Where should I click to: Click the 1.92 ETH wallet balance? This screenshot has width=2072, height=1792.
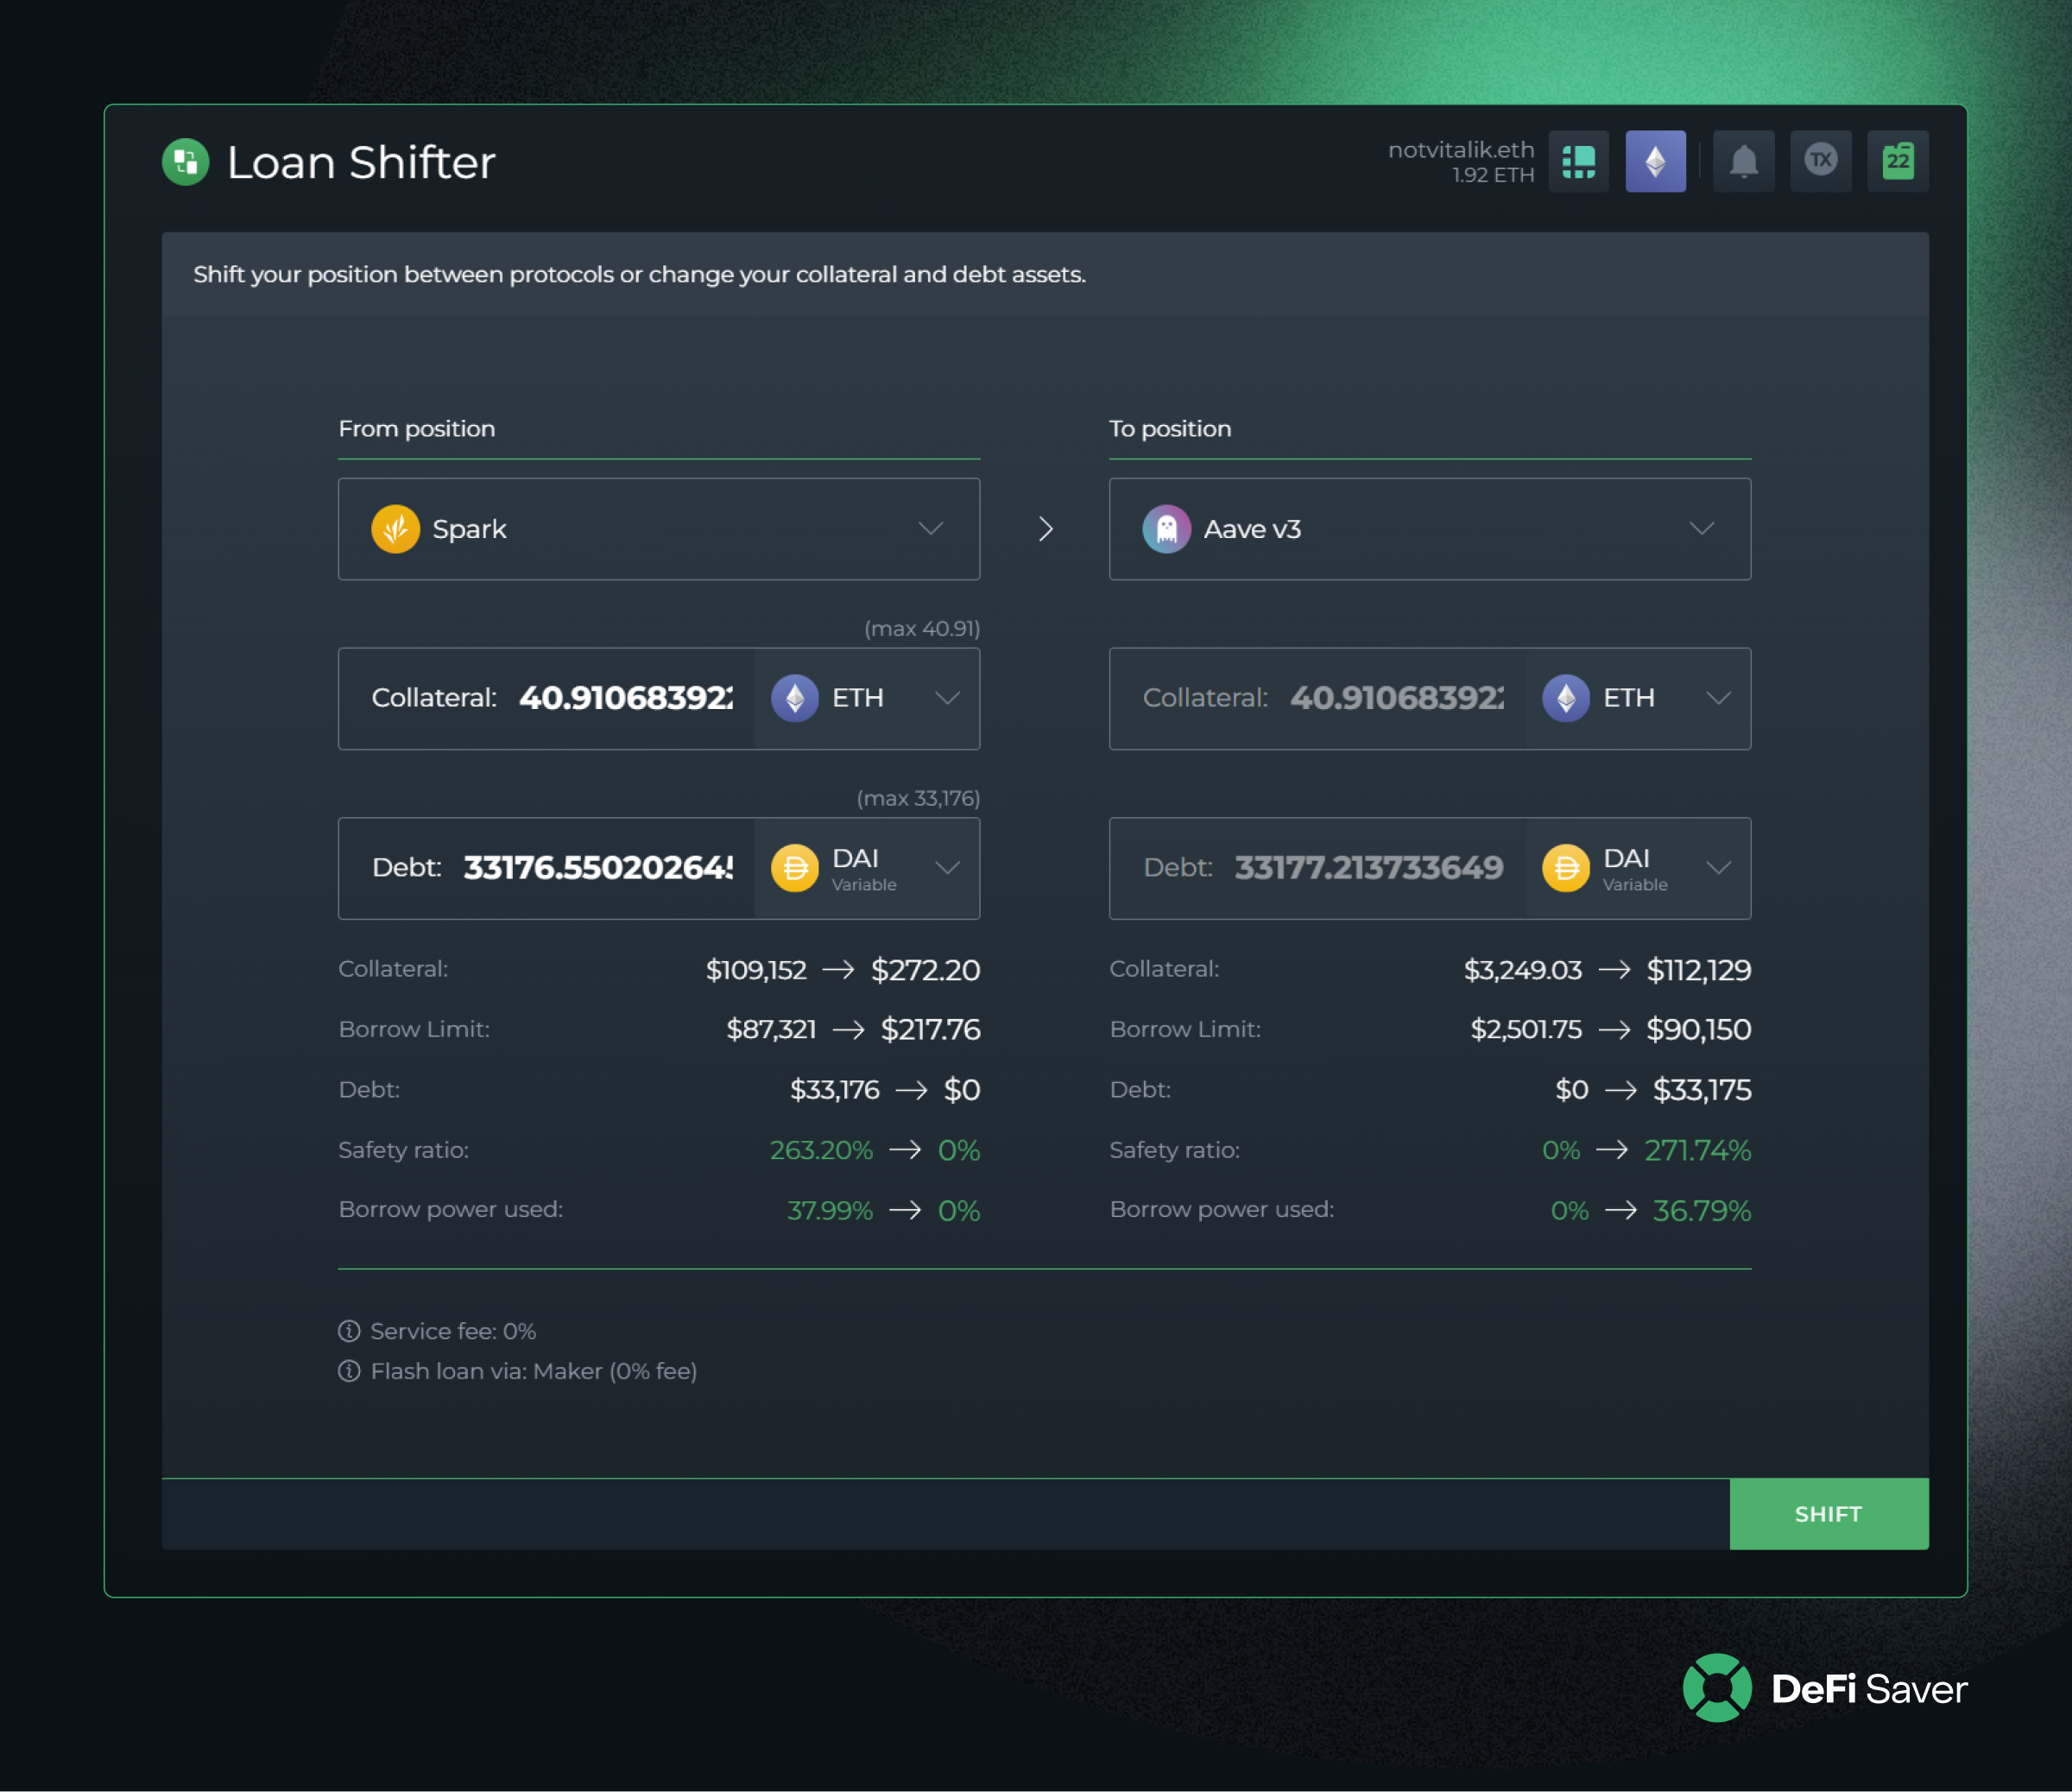click(1493, 175)
